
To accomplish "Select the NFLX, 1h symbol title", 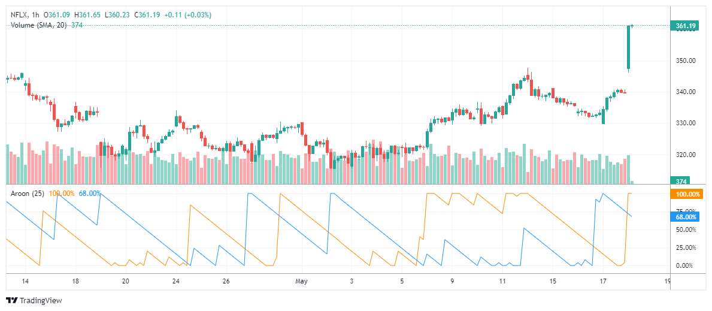I will click(25, 15).
